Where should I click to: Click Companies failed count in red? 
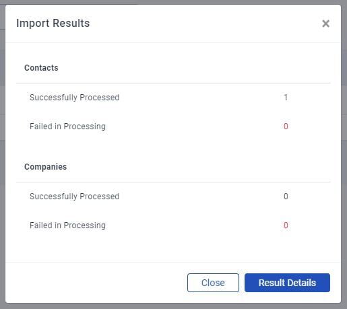[x=286, y=226]
